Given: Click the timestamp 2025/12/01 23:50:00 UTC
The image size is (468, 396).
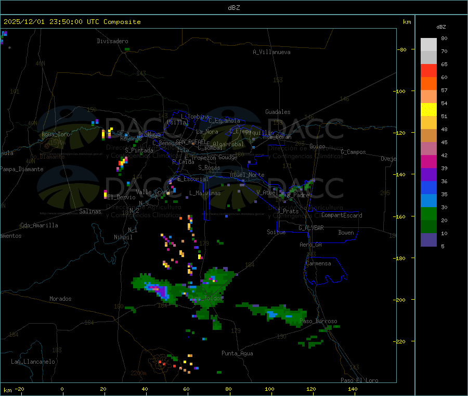Looking at the screenshot, I should [51, 22].
